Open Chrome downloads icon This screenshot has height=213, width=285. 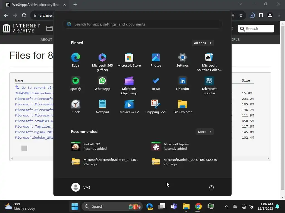pos(252,16)
